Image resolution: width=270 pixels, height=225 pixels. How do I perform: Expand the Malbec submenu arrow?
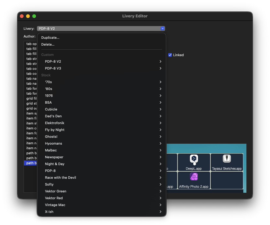(160, 150)
